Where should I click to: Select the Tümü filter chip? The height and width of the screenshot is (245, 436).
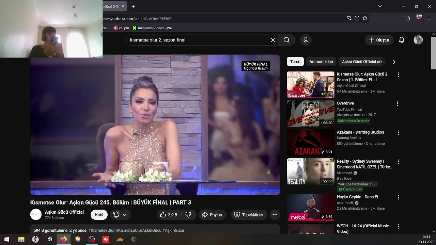coord(295,62)
